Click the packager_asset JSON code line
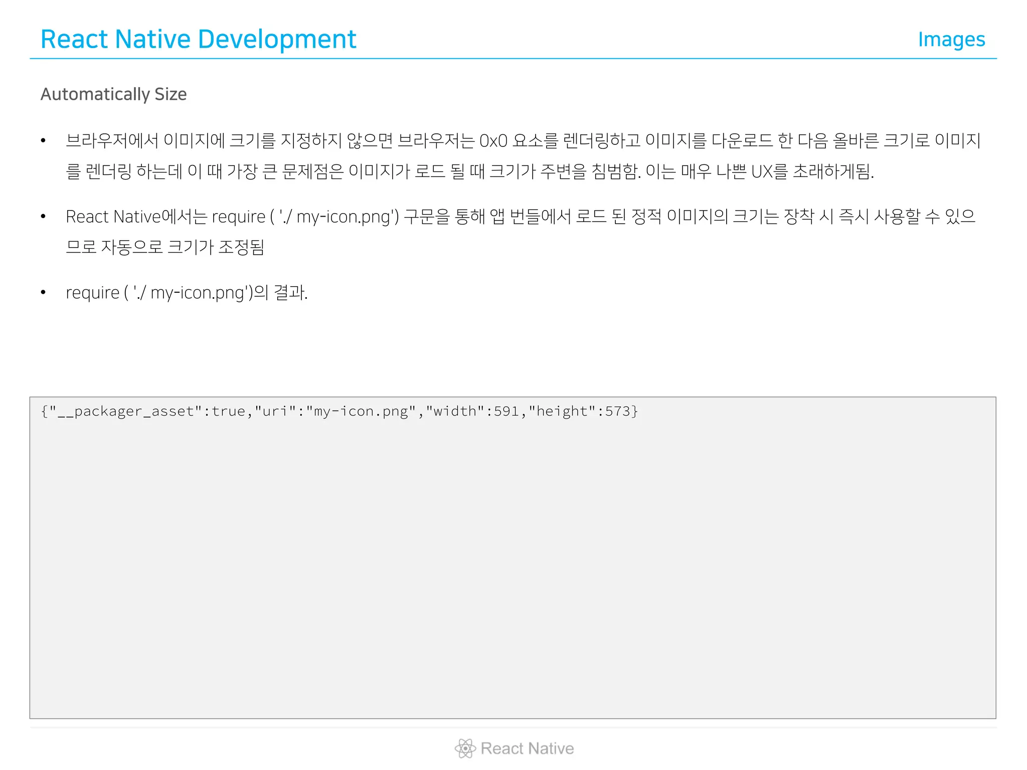 click(339, 412)
